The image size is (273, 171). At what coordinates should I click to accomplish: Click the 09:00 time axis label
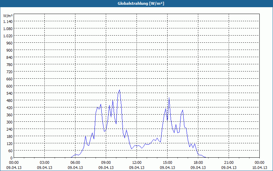[x=106, y=163]
